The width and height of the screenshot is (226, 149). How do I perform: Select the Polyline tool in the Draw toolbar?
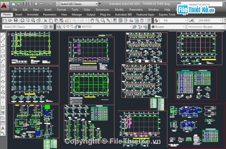[3, 45]
